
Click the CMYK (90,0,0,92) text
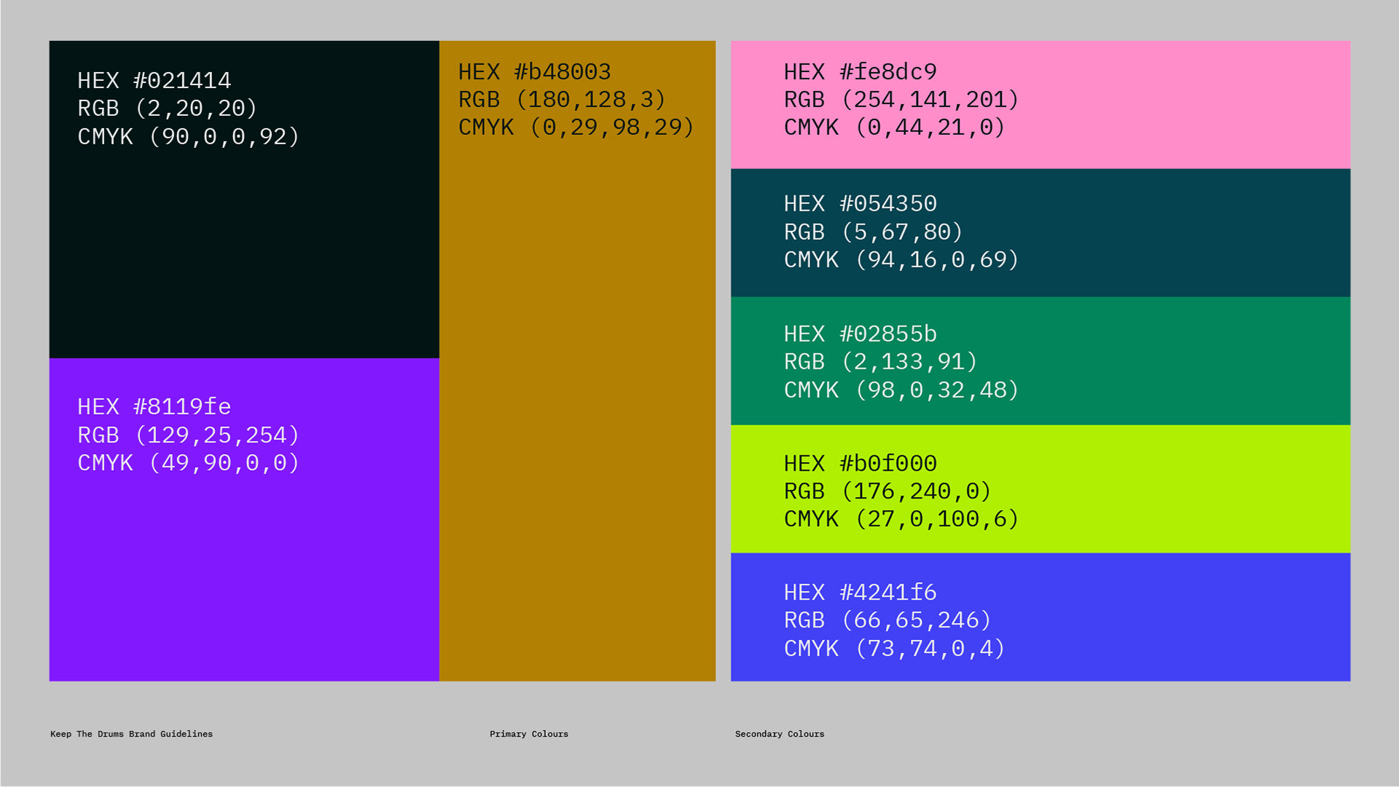(x=188, y=137)
